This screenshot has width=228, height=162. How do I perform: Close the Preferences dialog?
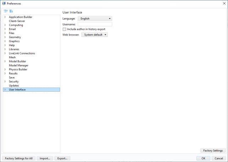(224, 3)
